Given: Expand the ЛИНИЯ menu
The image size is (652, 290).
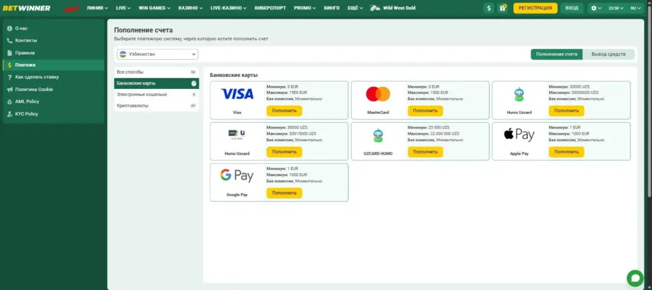Looking at the screenshot, I should point(97,8).
